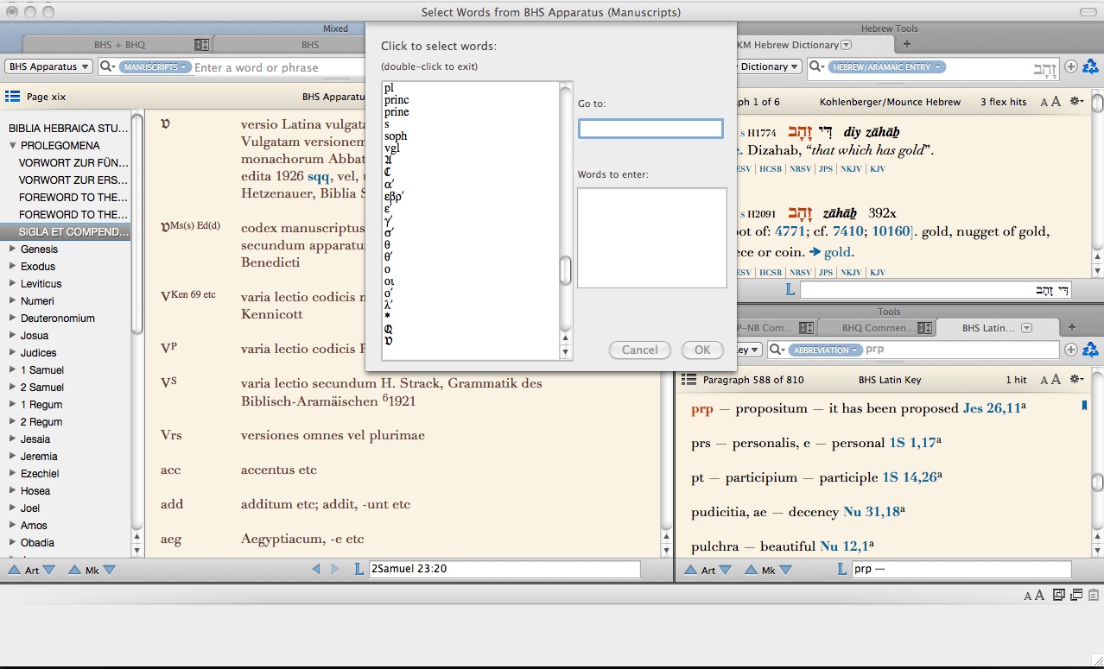Switch to the BHS tab
This screenshot has width=1104, height=669.
click(x=310, y=45)
